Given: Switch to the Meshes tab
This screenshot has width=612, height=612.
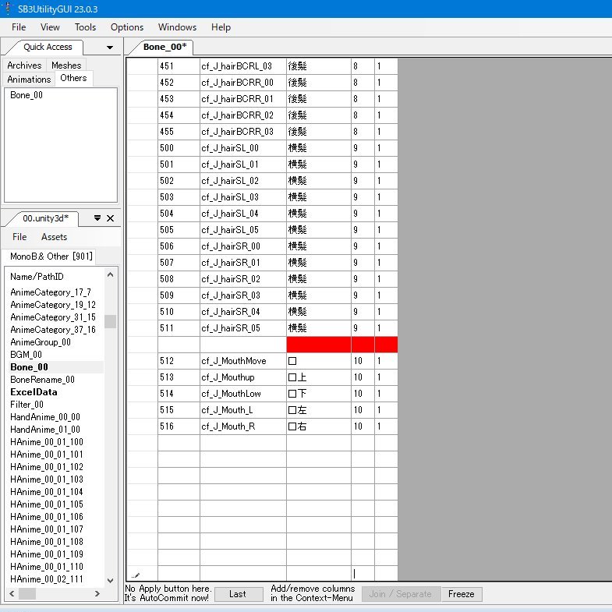Looking at the screenshot, I should 66,65.
